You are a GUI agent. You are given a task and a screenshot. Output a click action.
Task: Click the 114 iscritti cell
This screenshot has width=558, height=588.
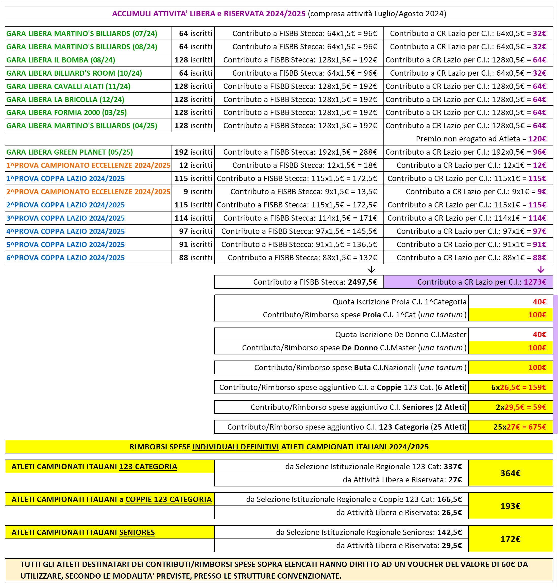193,218
